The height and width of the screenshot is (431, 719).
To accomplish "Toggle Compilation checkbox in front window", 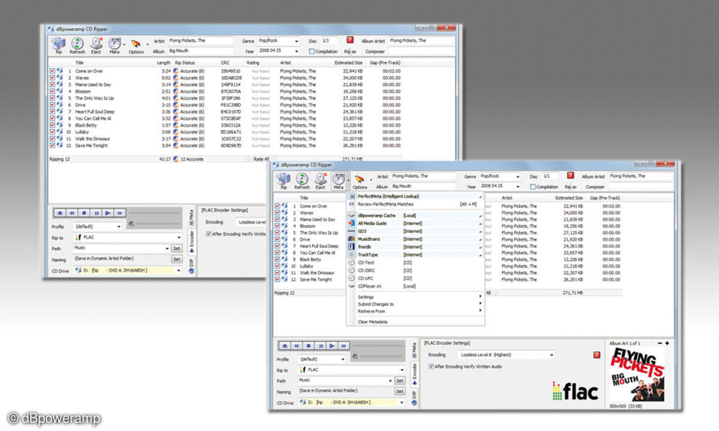I will (x=533, y=187).
